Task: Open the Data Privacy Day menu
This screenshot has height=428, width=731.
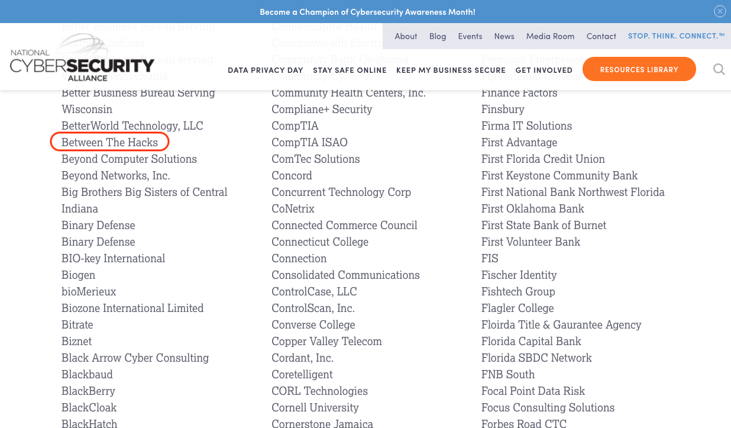Action: 266,70
